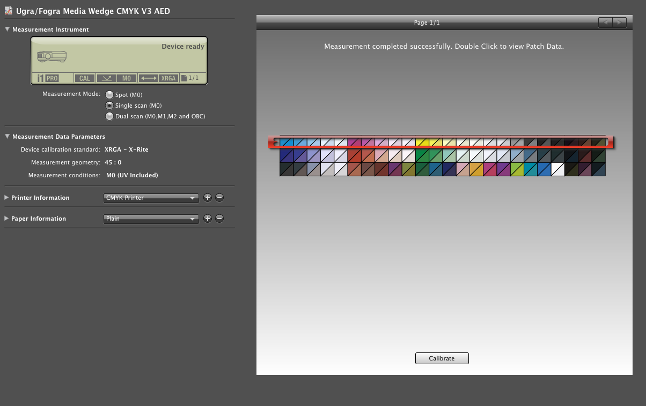Remove printer entry with minus button
This screenshot has height=406, width=646.
pos(219,198)
